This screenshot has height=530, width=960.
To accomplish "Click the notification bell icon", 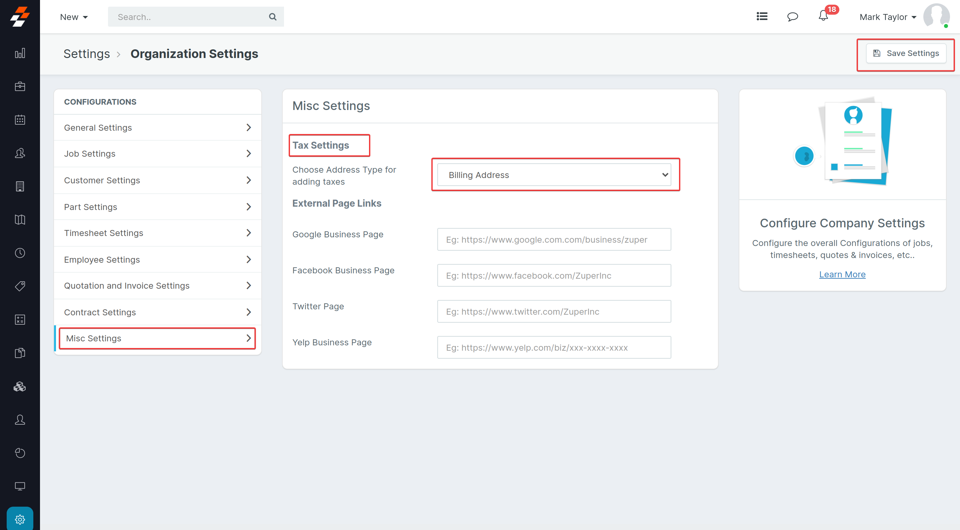I will coord(823,16).
